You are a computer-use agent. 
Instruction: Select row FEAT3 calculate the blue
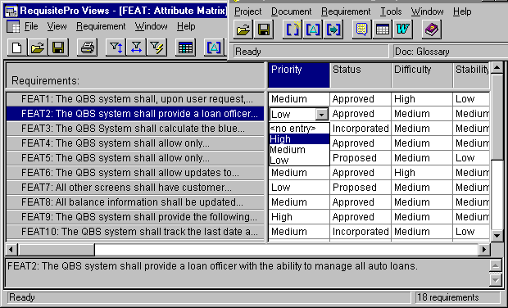coord(135,129)
